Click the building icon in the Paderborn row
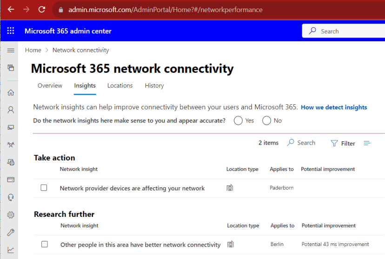This screenshot has width=385, height=259. coord(230,188)
